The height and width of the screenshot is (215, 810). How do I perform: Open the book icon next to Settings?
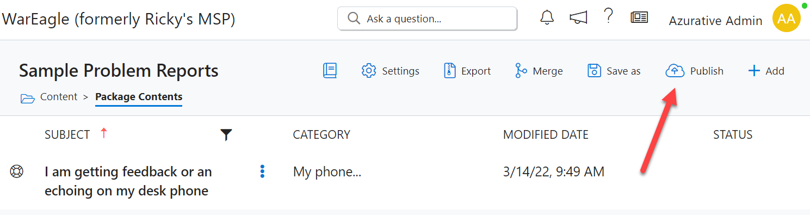[x=330, y=71]
